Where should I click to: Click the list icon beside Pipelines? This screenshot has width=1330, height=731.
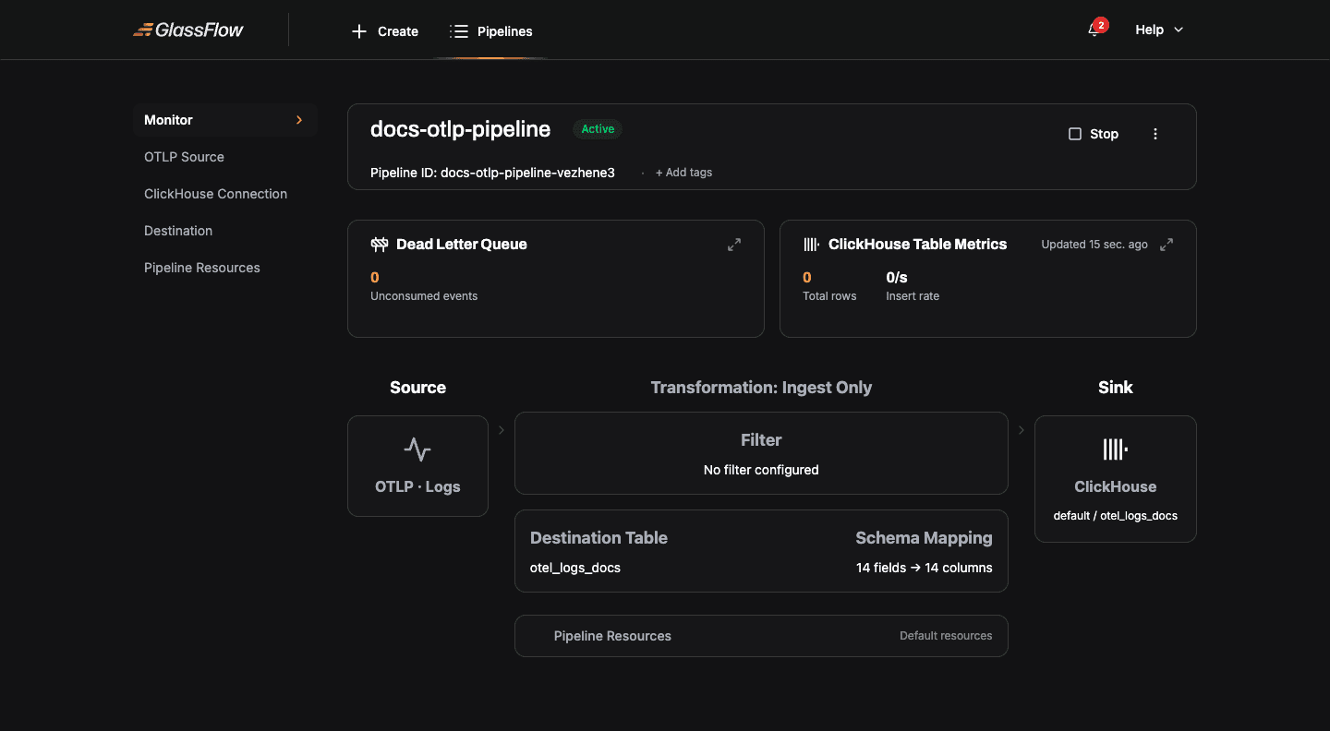pos(459,31)
